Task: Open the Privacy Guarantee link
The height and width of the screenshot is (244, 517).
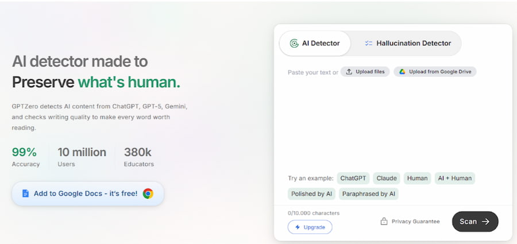Action: tap(410, 222)
